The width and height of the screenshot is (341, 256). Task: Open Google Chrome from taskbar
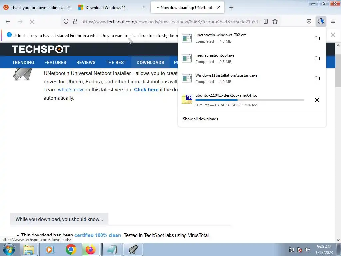pyautogui.click(x=71, y=249)
